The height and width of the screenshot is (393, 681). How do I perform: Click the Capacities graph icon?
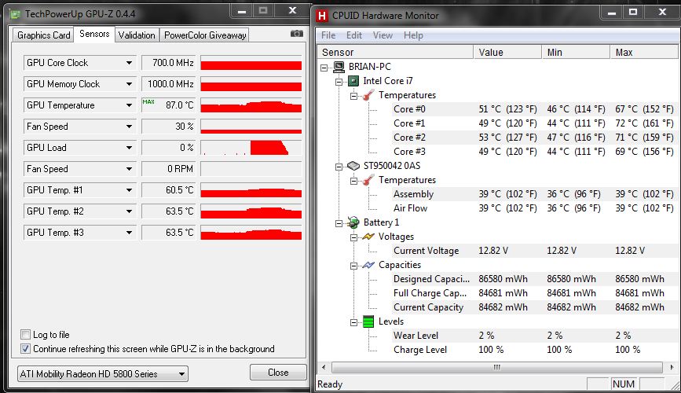[x=368, y=265]
